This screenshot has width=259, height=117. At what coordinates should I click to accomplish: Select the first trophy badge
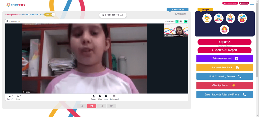[x=207, y=18]
